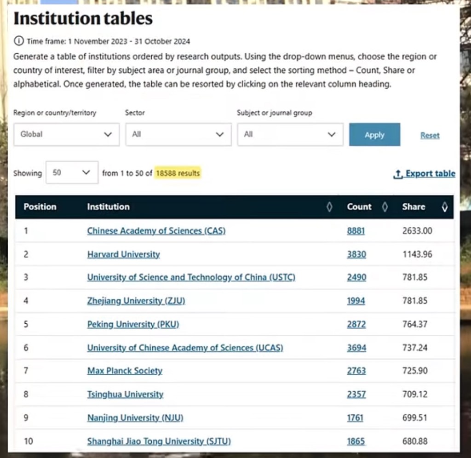Click the Export table link
471x458 pixels.
[430, 173]
